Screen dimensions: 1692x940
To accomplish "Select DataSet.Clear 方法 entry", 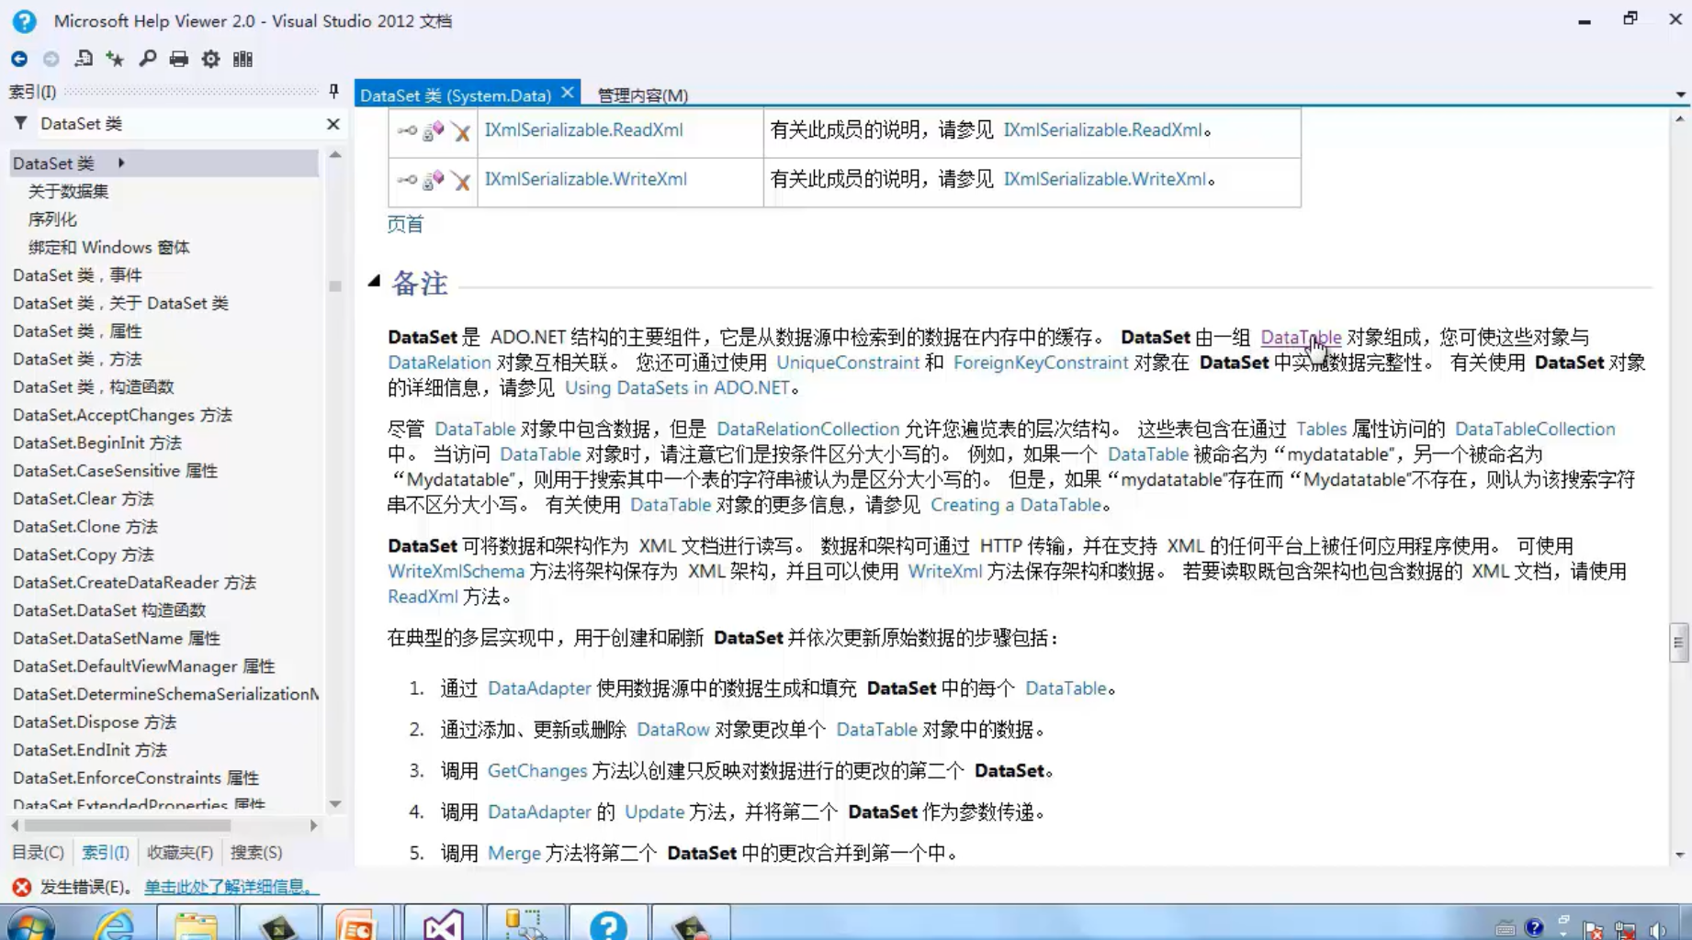I will coord(83,498).
